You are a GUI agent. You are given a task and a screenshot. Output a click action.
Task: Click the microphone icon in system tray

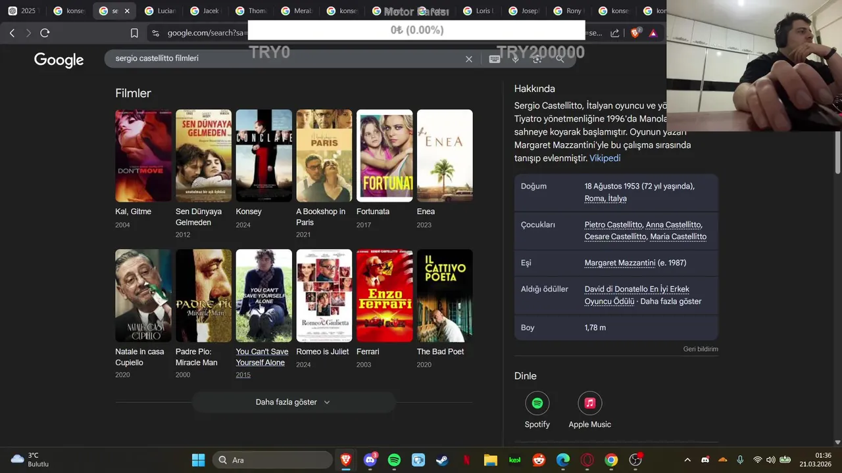tap(740, 460)
